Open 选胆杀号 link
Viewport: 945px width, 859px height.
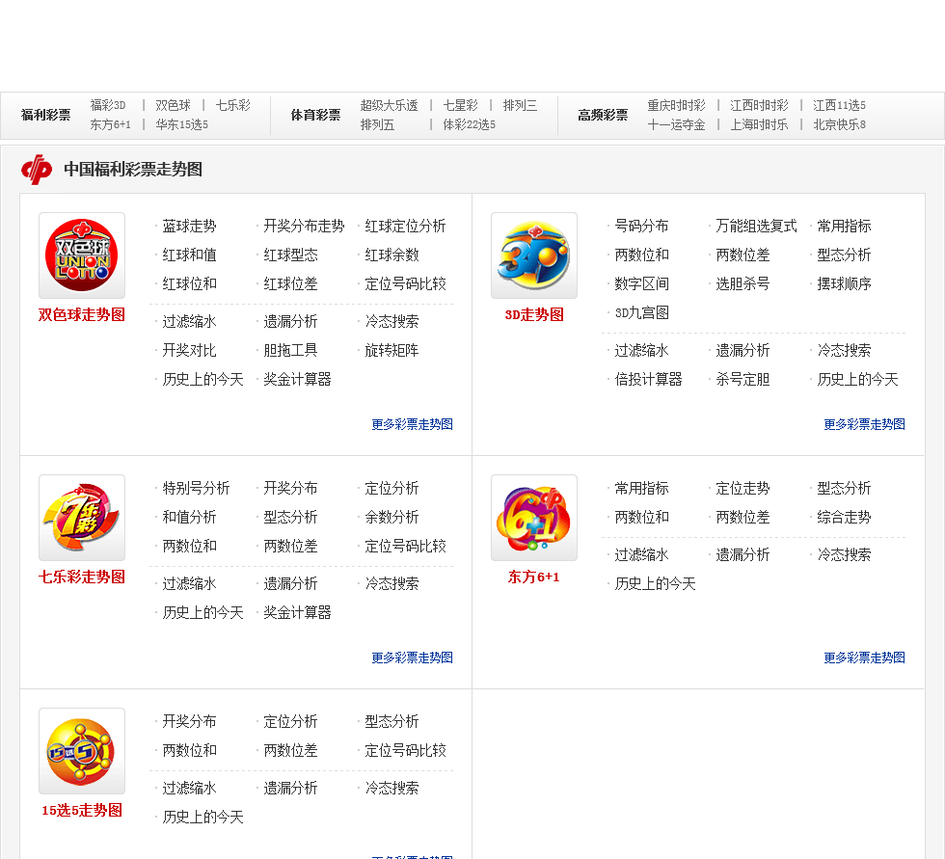pyautogui.click(x=742, y=283)
